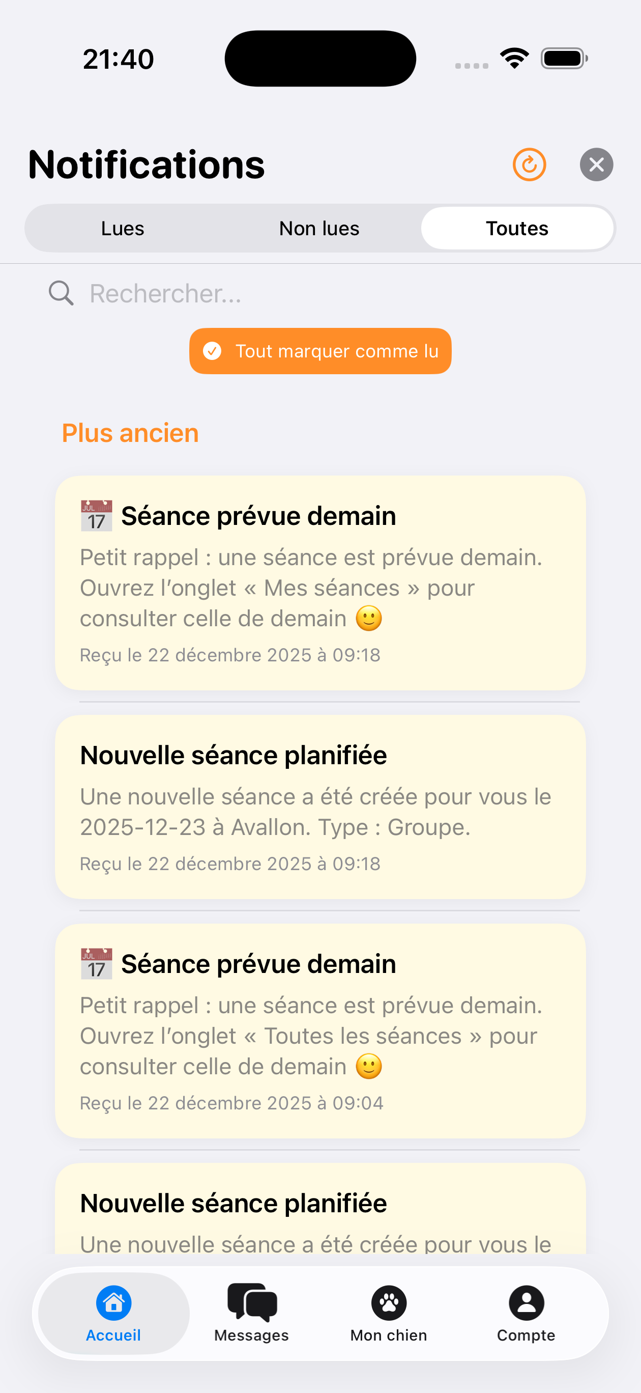The image size is (641, 1393).
Task: Select the Toutes segment
Action: (x=517, y=228)
